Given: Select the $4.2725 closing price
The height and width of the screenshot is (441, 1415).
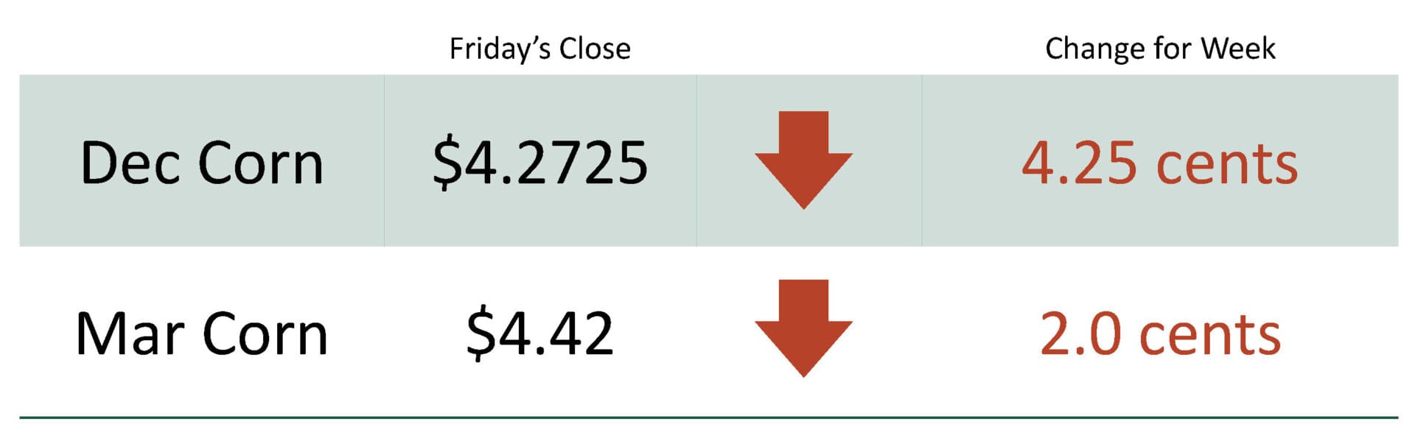Looking at the screenshot, I should tap(539, 163).
